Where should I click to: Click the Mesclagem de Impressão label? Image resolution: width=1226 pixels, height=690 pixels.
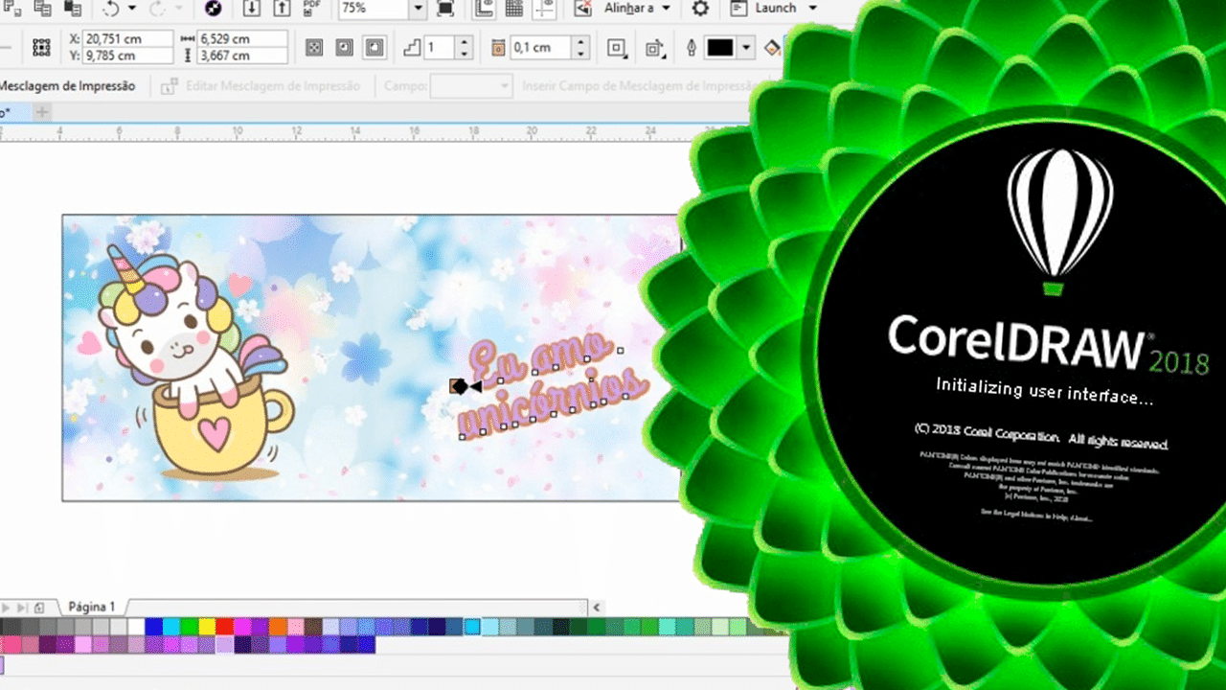click(67, 86)
